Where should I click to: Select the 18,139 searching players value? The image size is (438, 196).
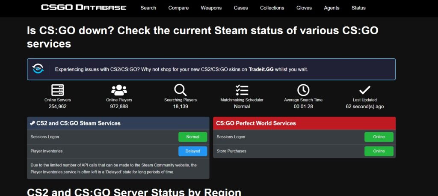[181, 107]
